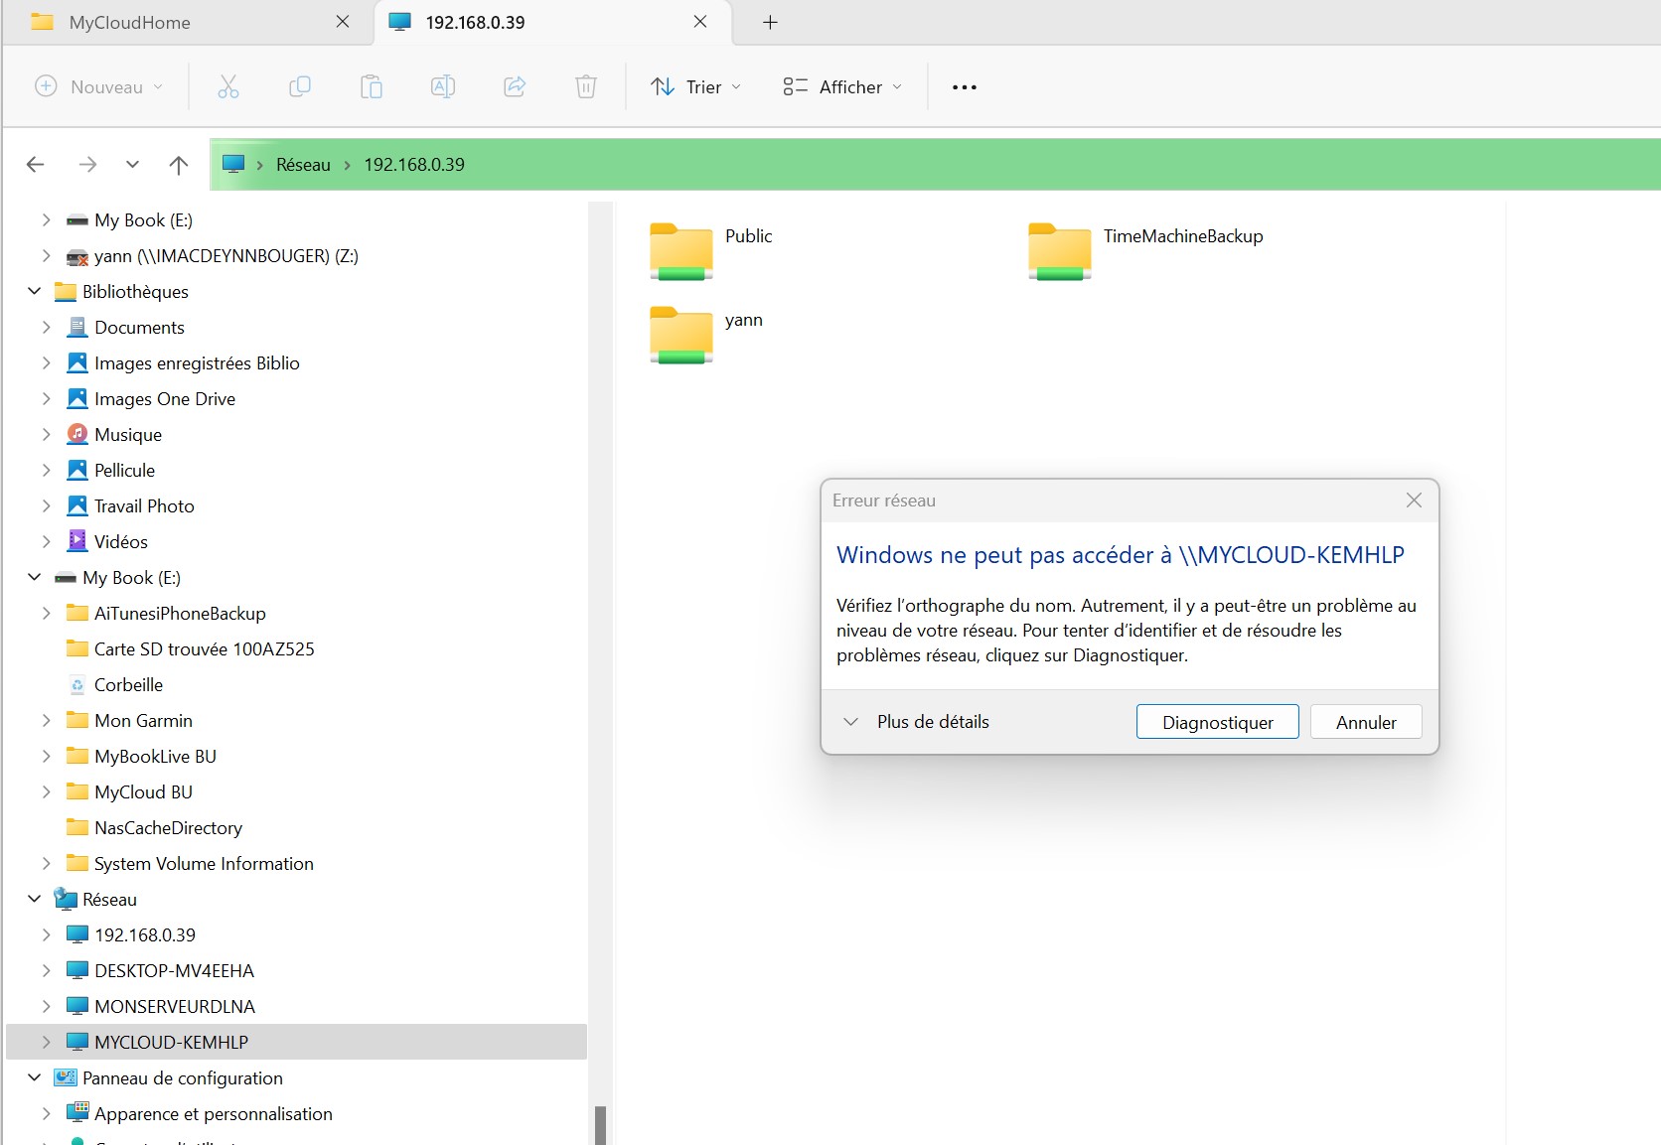Screen dimensions: 1661x1145
Task: Collapse the Bibliothèques tree node
Action: [x=35, y=291]
